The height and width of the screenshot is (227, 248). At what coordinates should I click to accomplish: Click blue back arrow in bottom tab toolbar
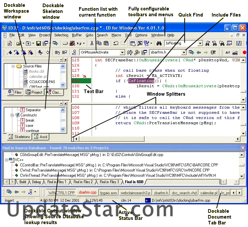17,192
